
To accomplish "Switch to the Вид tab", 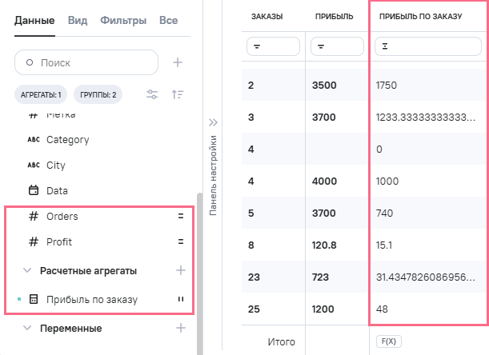I will tap(78, 20).
